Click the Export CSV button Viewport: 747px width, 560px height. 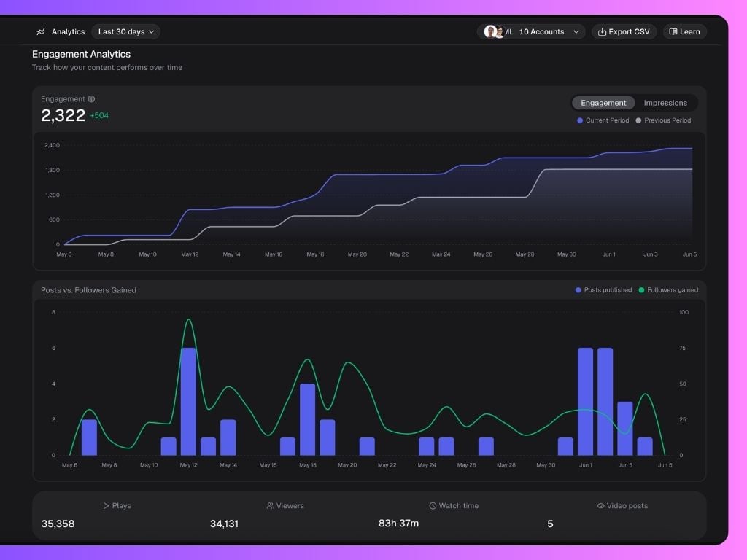coord(624,32)
